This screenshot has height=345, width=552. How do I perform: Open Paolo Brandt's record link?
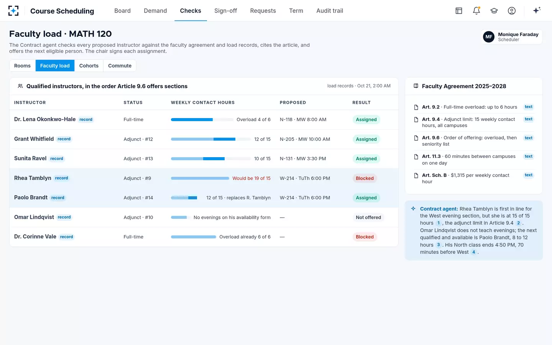pos(58,198)
